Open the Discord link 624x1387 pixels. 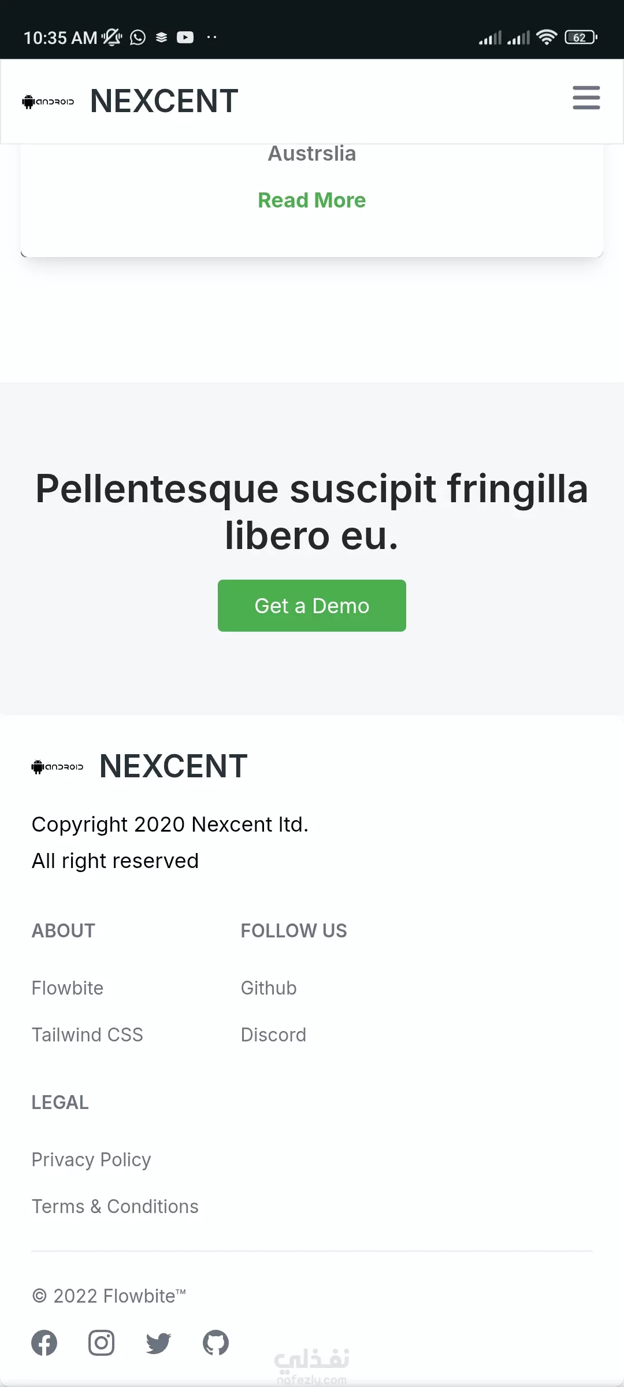[273, 1035]
